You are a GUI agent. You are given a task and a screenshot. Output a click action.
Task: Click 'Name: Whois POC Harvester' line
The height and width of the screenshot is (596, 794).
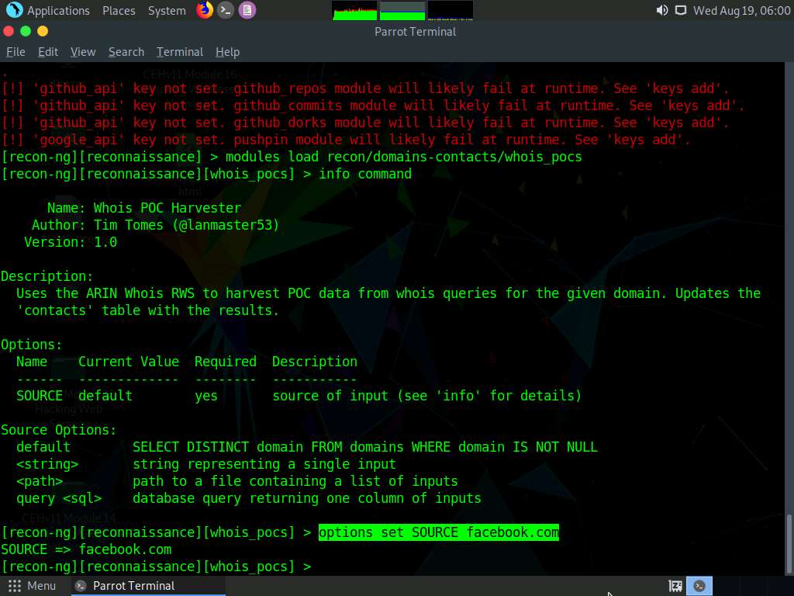(144, 208)
